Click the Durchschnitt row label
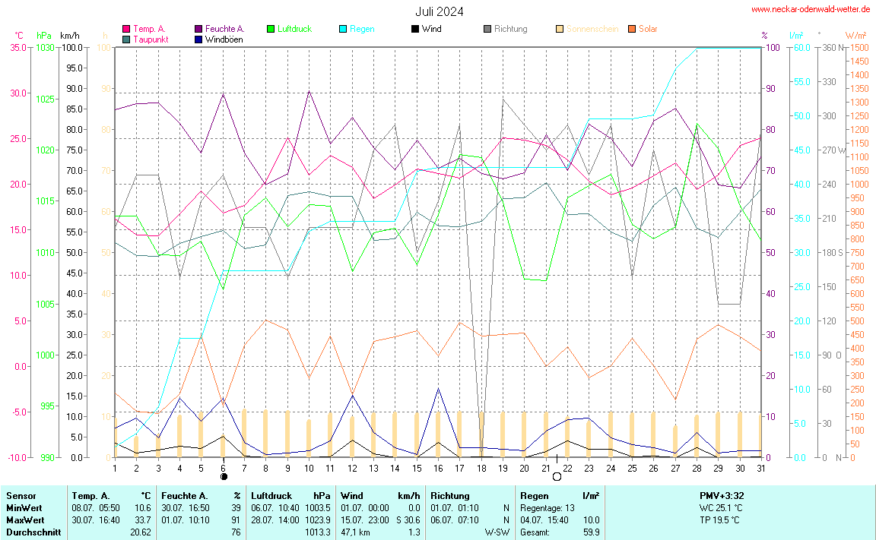The height and width of the screenshot is (540, 876). [32, 532]
